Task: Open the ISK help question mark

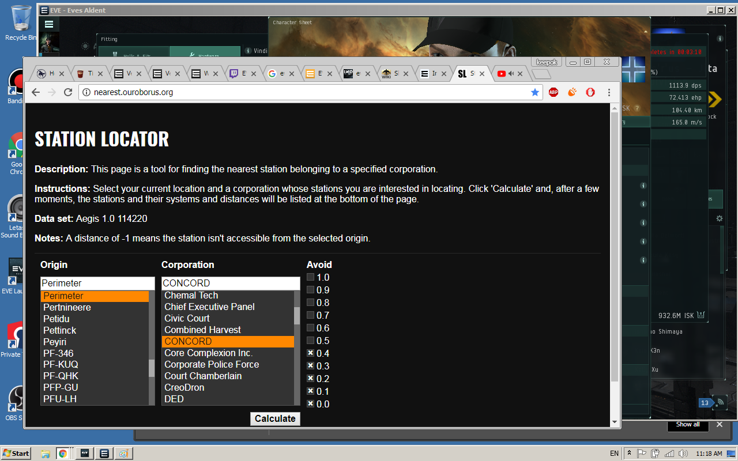Action: tap(637, 108)
